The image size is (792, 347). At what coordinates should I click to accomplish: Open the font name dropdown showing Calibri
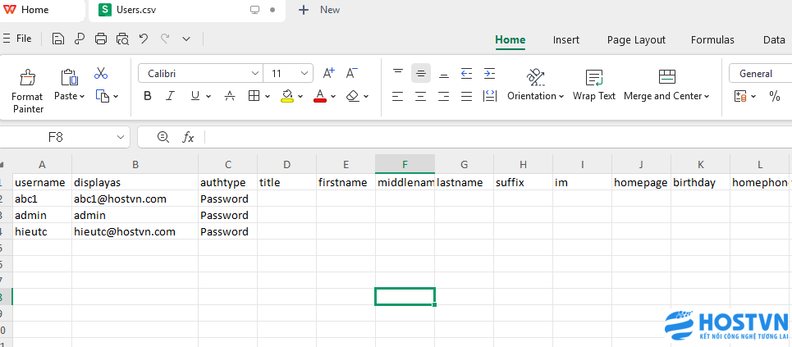click(x=199, y=73)
